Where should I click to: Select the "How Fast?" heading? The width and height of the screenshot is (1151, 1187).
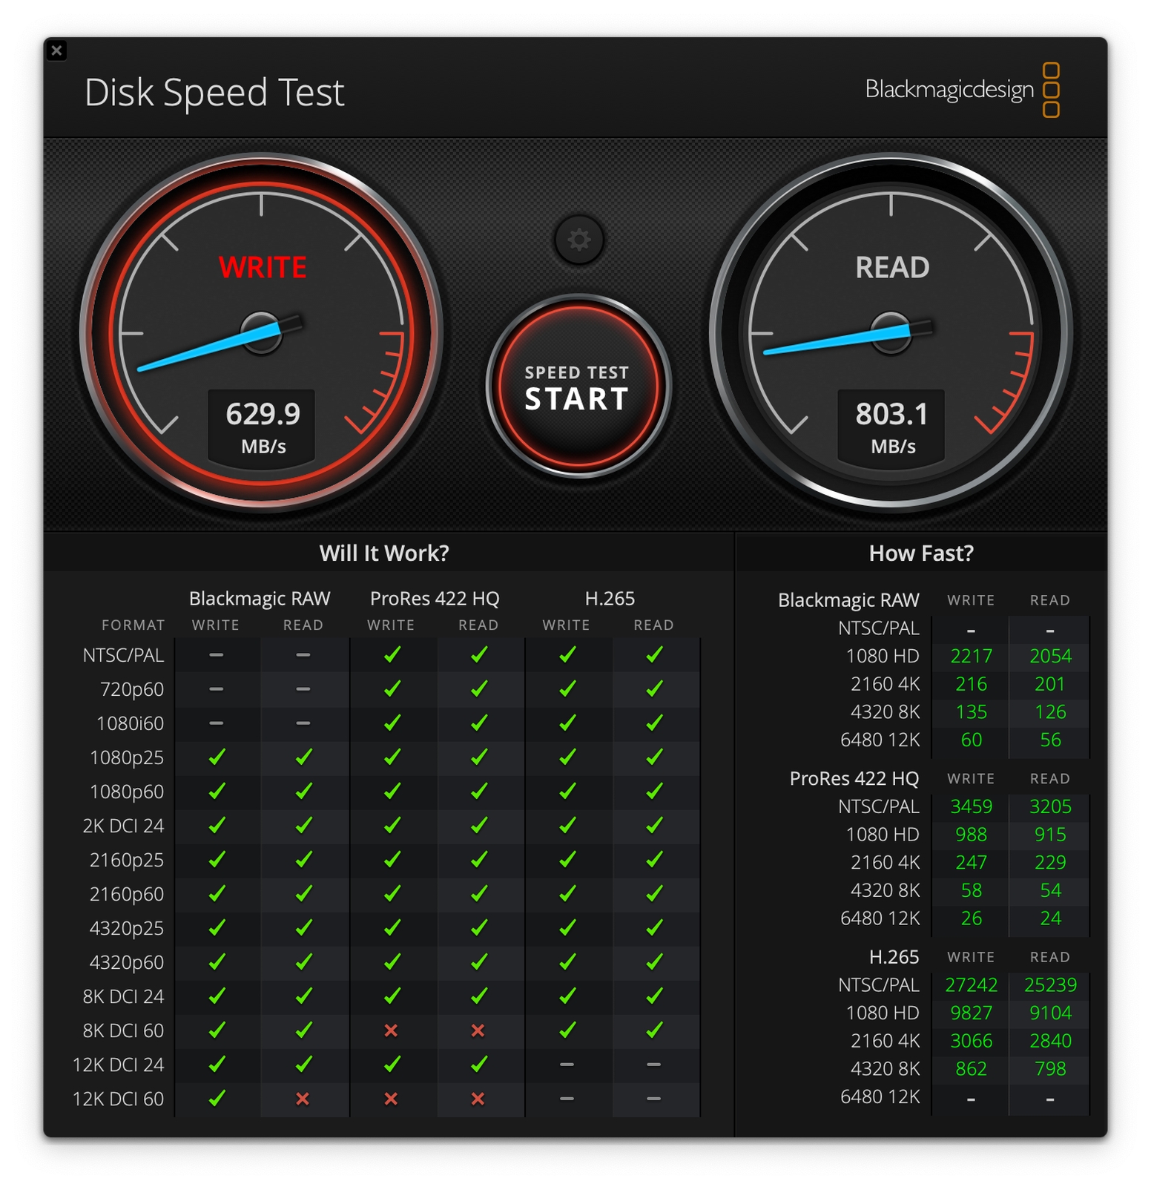coord(921,553)
